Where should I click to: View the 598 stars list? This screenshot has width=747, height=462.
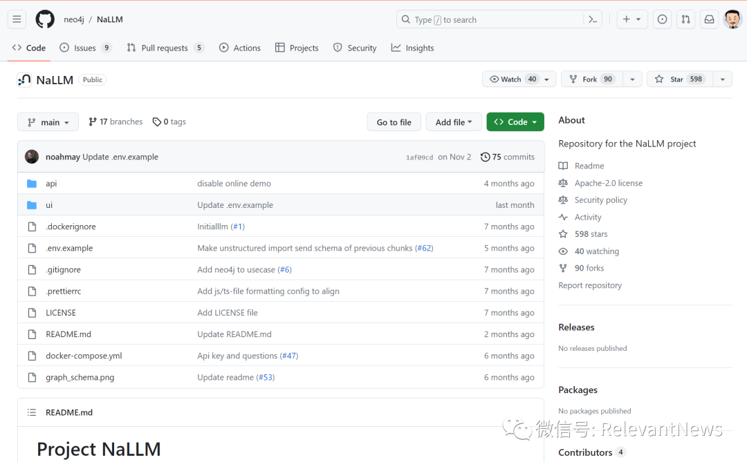pyautogui.click(x=591, y=234)
